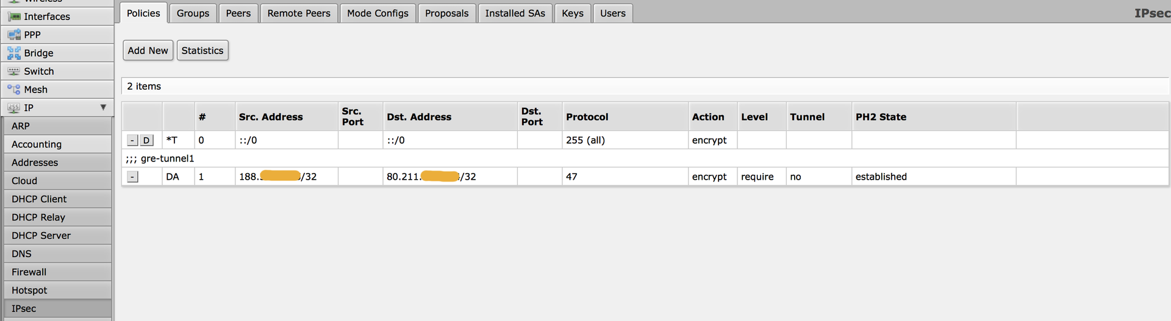
Task: Open the Firewall submenu item
Action: click(x=29, y=272)
